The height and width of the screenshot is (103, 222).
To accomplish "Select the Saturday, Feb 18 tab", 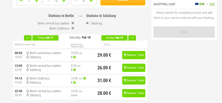I will pyautogui.click(x=80, y=37).
